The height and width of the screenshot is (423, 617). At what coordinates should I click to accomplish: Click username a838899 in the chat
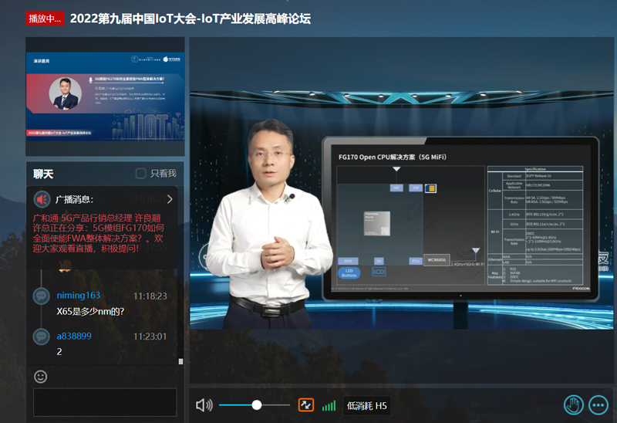[x=74, y=336]
